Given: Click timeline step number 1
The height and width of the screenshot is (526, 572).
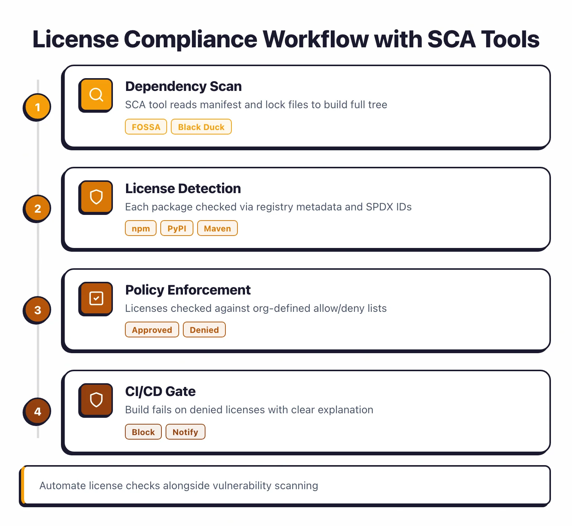Looking at the screenshot, I should [x=37, y=107].
